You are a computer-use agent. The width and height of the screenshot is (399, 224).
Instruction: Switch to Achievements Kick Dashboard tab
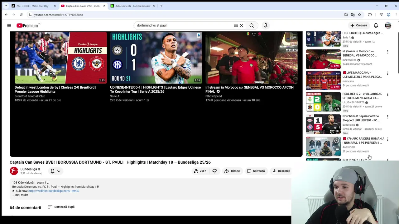[x=133, y=6]
